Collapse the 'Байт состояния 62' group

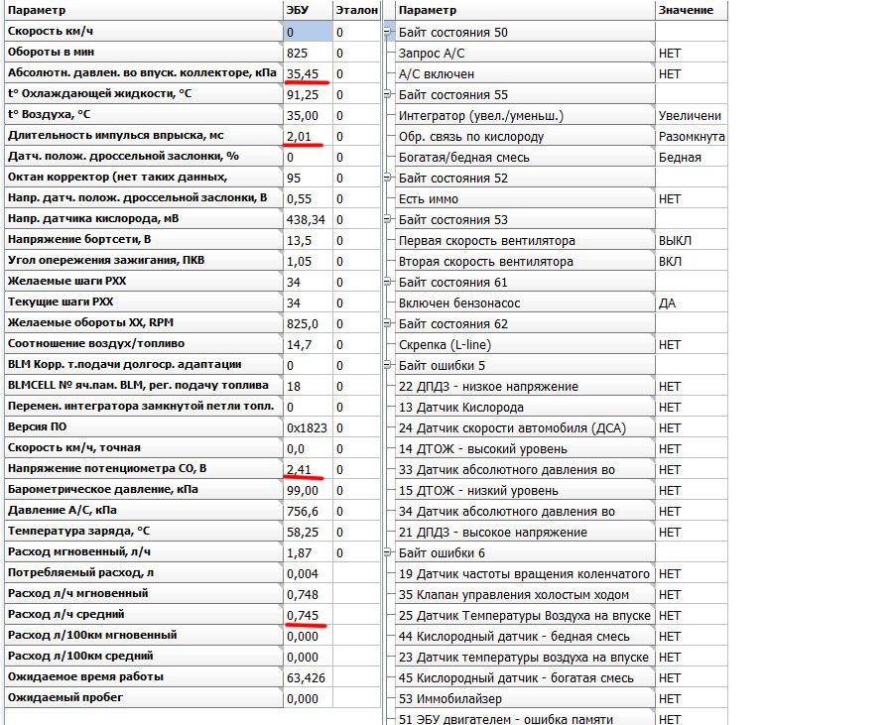tap(388, 323)
